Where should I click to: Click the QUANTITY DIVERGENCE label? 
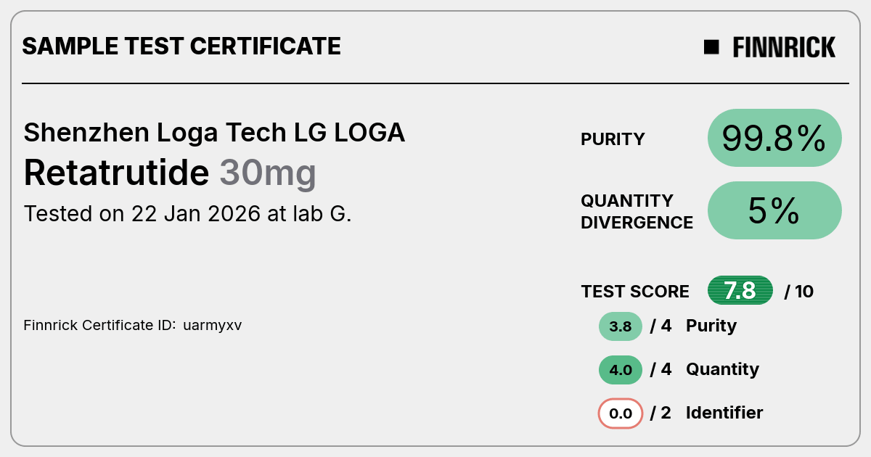(637, 211)
